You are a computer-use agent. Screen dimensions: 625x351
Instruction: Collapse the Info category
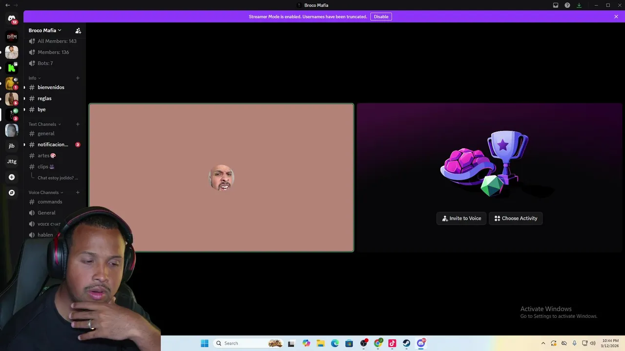34,78
